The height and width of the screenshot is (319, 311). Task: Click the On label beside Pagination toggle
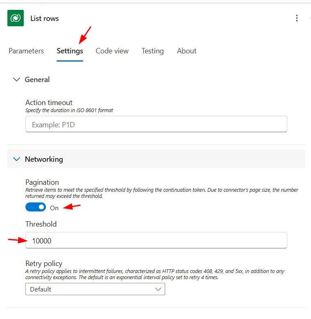coord(54,208)
